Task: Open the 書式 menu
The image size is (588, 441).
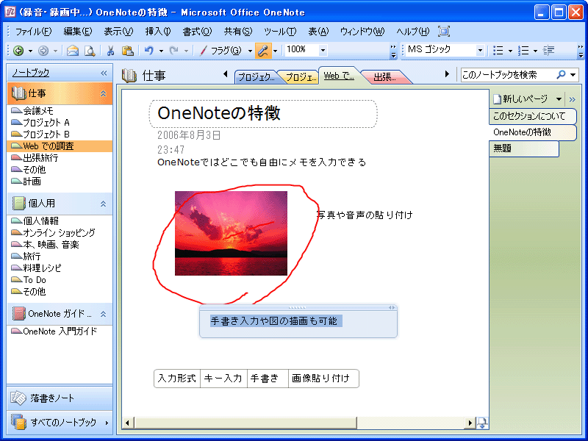Action: click(197, 32)
